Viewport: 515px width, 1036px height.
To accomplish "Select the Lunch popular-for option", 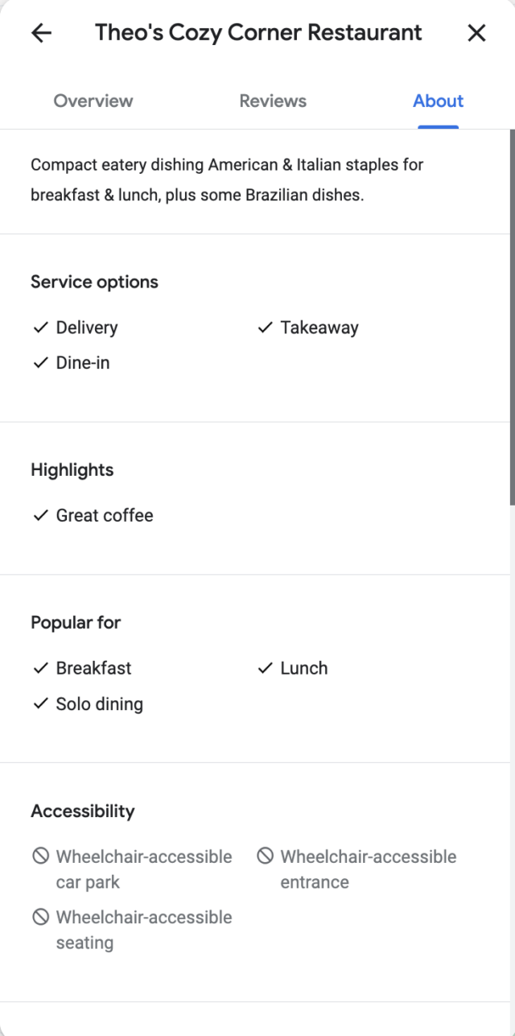I will [303, 667].
